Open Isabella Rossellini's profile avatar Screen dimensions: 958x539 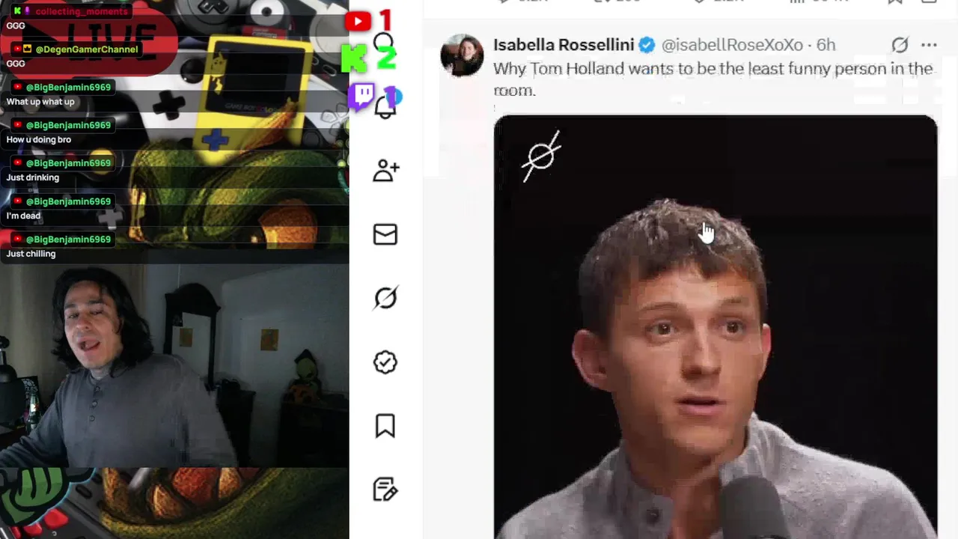click(462, 55)
